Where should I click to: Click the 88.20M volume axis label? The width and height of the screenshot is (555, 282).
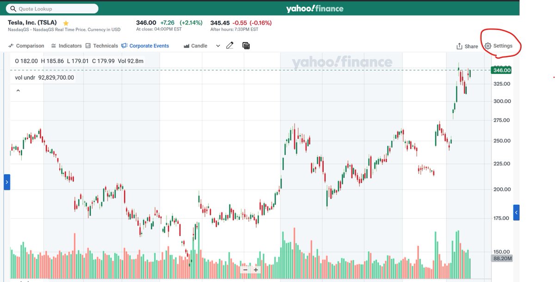click(502, 258)
